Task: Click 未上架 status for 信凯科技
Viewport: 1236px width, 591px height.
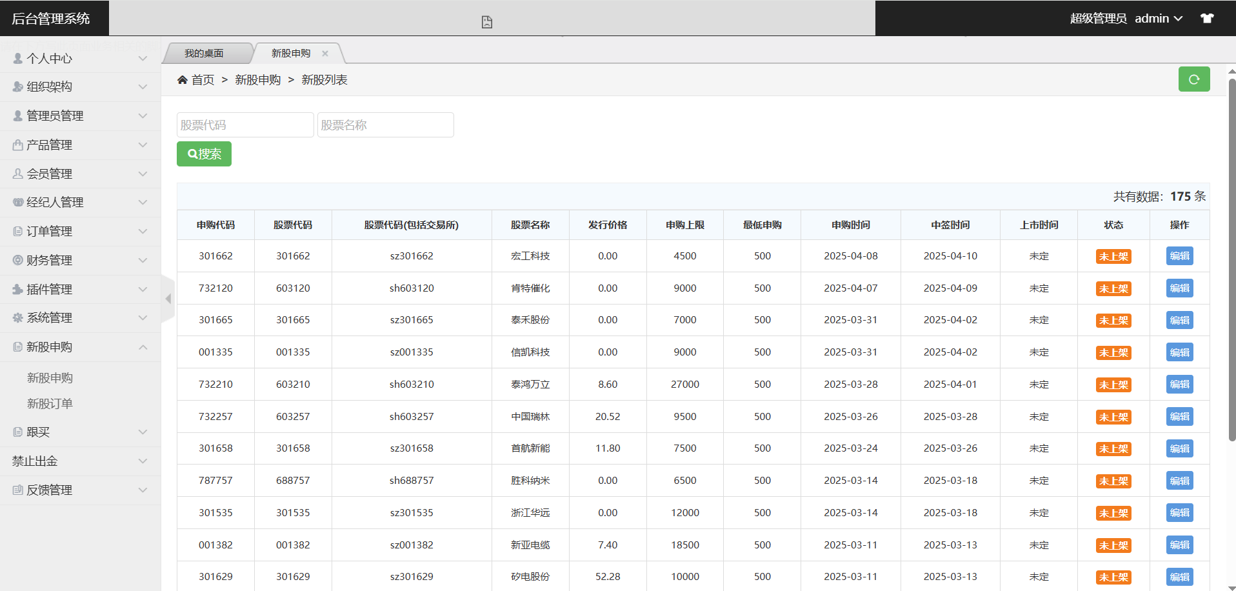Action: coord(1113,353)
